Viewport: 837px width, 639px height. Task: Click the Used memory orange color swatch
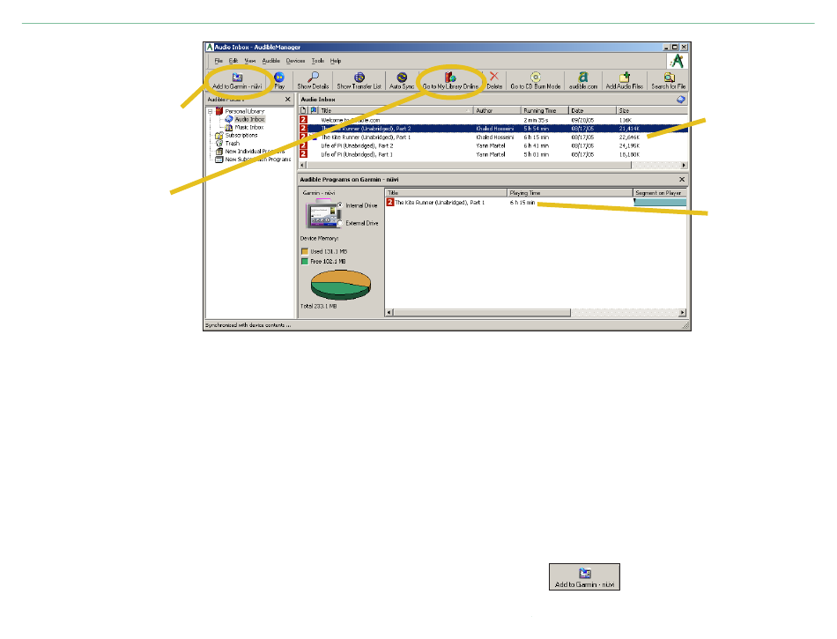(x=305, y=251)
